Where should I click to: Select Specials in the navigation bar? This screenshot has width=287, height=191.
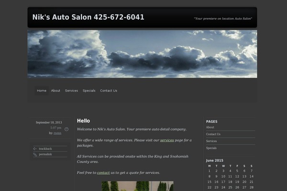pyautogui.click(x=89, y=91)
